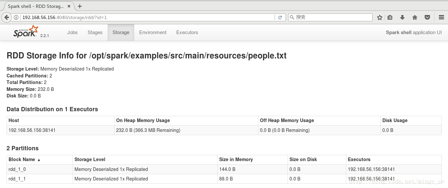Sort by Size in Memory column header

[236, 159]
